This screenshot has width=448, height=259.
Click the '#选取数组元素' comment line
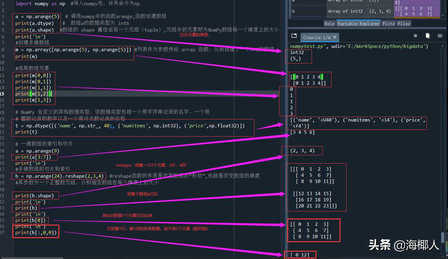pyautogui.click(x=32, y=68)
